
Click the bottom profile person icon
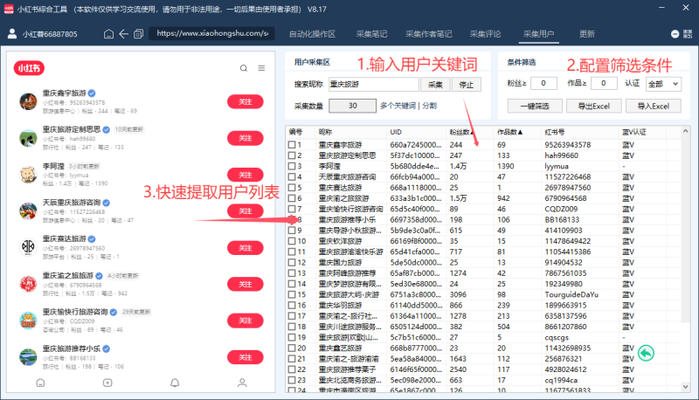tap(242, 383)
